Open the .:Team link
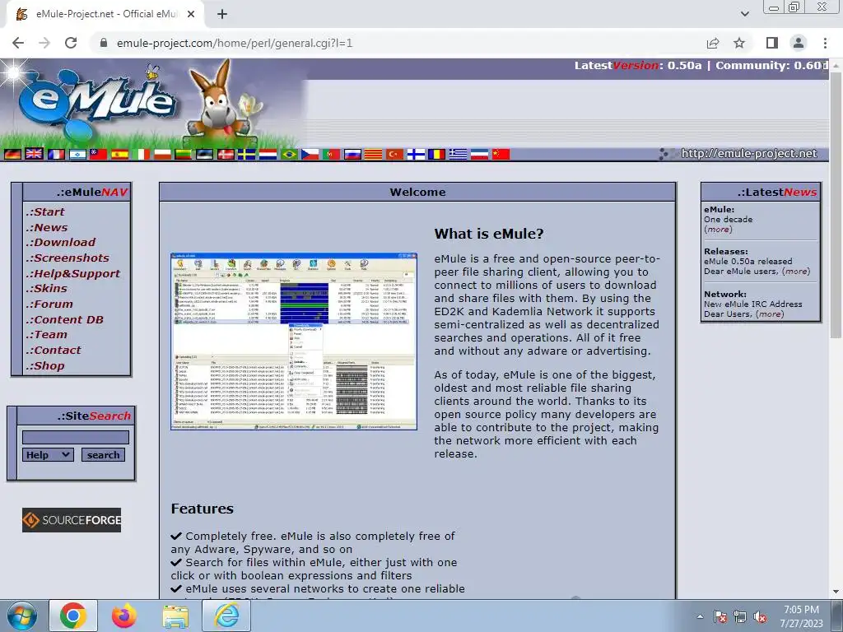 tap(47, 334)
